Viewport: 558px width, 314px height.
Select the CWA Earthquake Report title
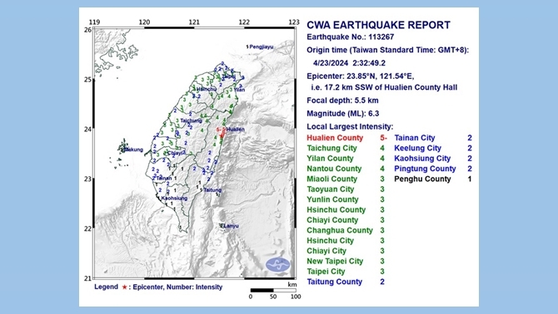[378, 25]
